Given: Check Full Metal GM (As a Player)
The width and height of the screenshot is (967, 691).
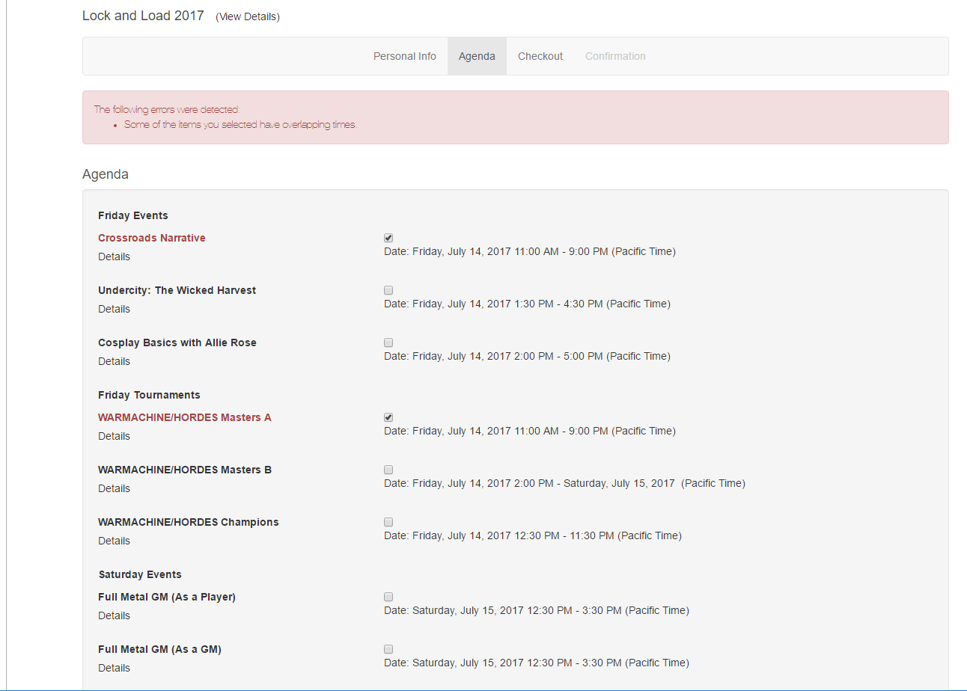Looking at the screenshot, I should coord(388,597).
